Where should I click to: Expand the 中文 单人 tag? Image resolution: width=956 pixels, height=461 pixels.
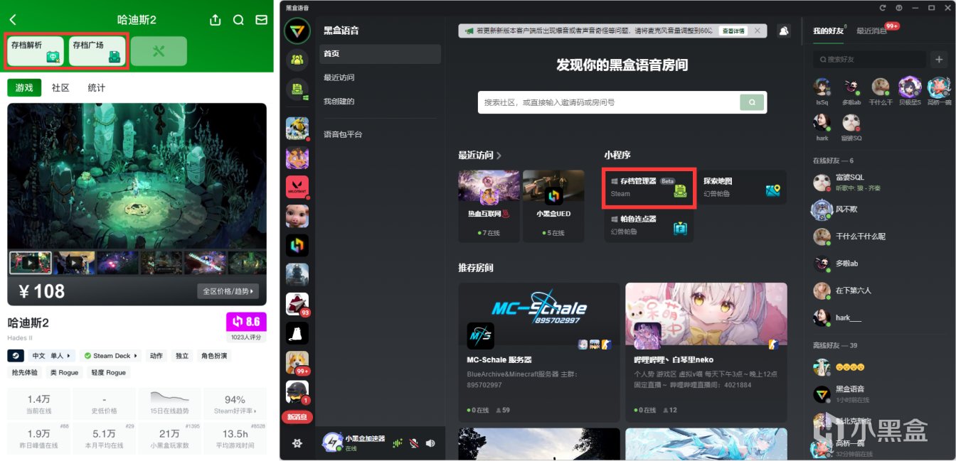coord(51,355)
